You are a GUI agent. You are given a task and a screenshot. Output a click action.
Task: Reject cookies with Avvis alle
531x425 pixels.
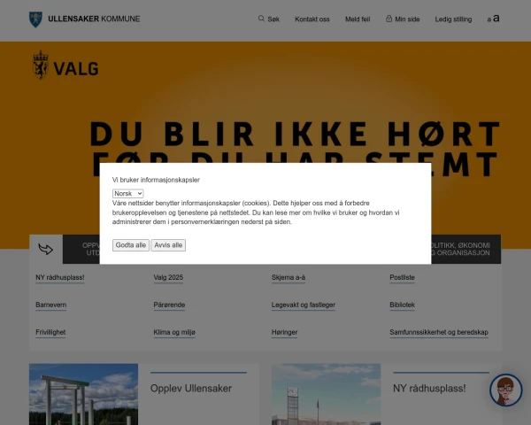pos(168,245)
